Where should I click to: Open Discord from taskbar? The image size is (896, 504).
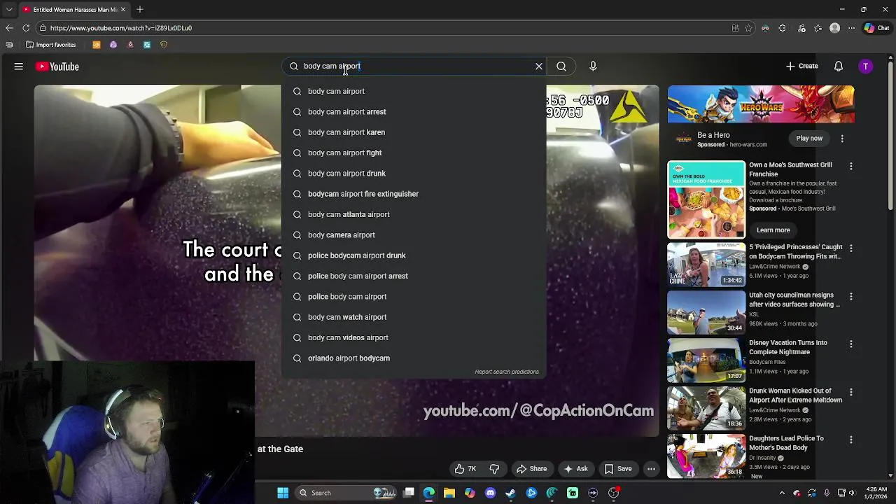point(490,493)
